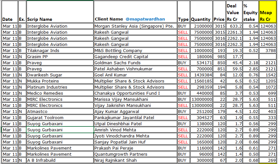The width and height of the screenshot is (278, 164).
Task: Select deal value cell 2261.3
Action: tap(234, 32)
